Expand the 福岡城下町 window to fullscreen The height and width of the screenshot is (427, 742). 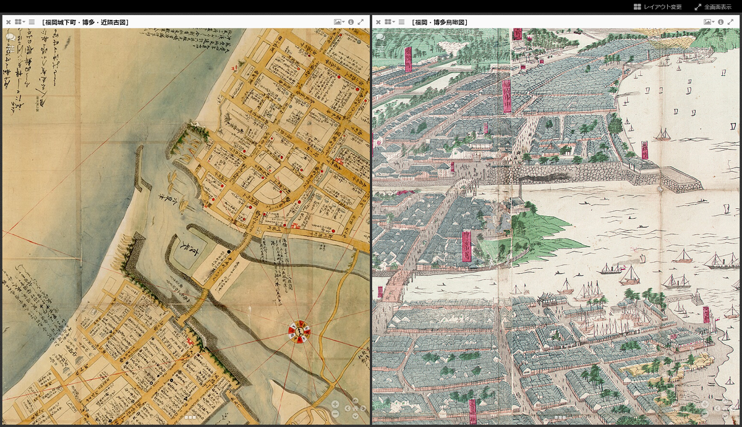pyautogui.click(x=360, y=22)
